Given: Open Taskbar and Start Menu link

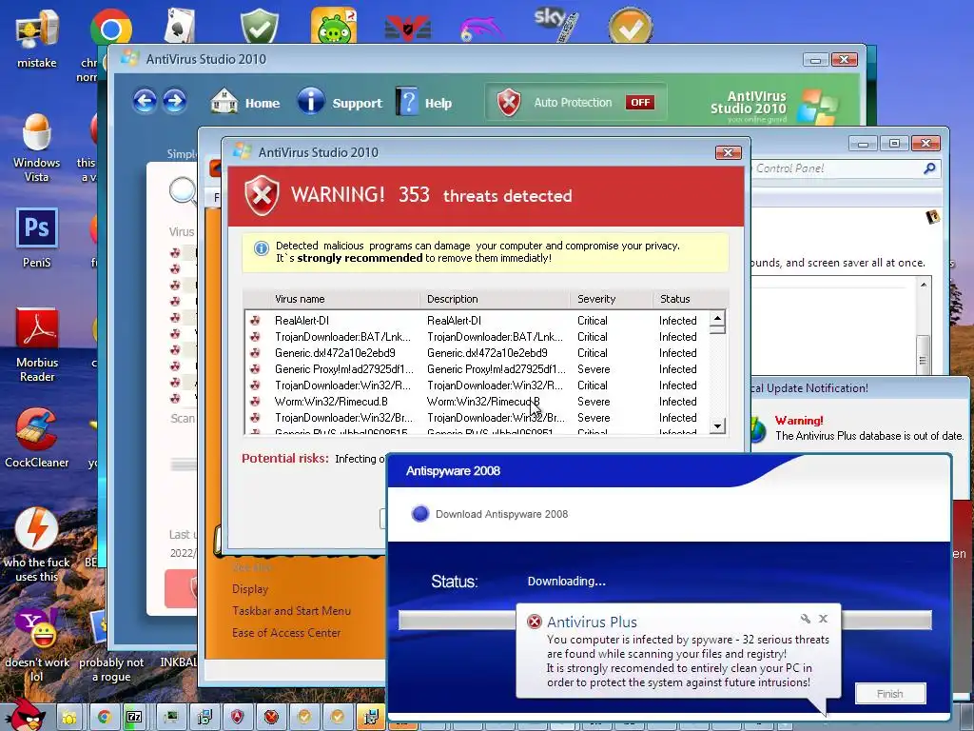Looking at the screenshot, I should pyautogui.click(x=291, y=611).
